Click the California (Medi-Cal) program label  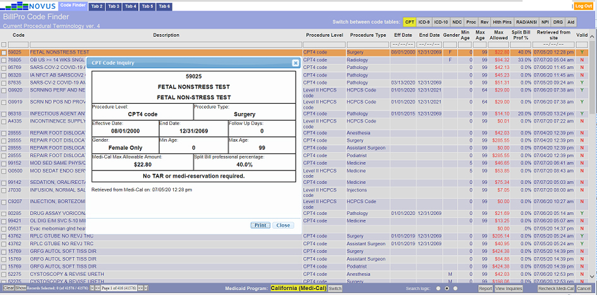(x=298, y=288)
